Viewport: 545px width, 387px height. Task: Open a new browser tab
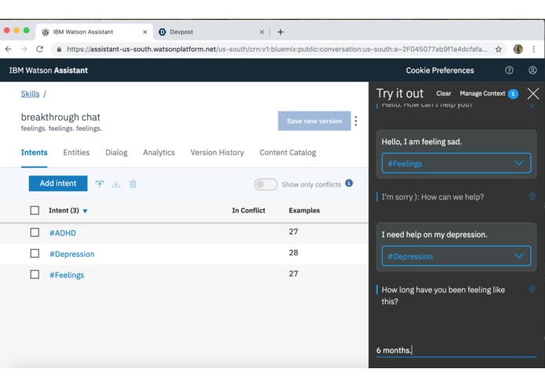280,32
